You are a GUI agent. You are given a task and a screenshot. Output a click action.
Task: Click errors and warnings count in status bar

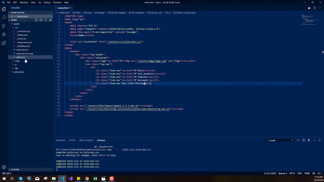[x=7, y=173]
